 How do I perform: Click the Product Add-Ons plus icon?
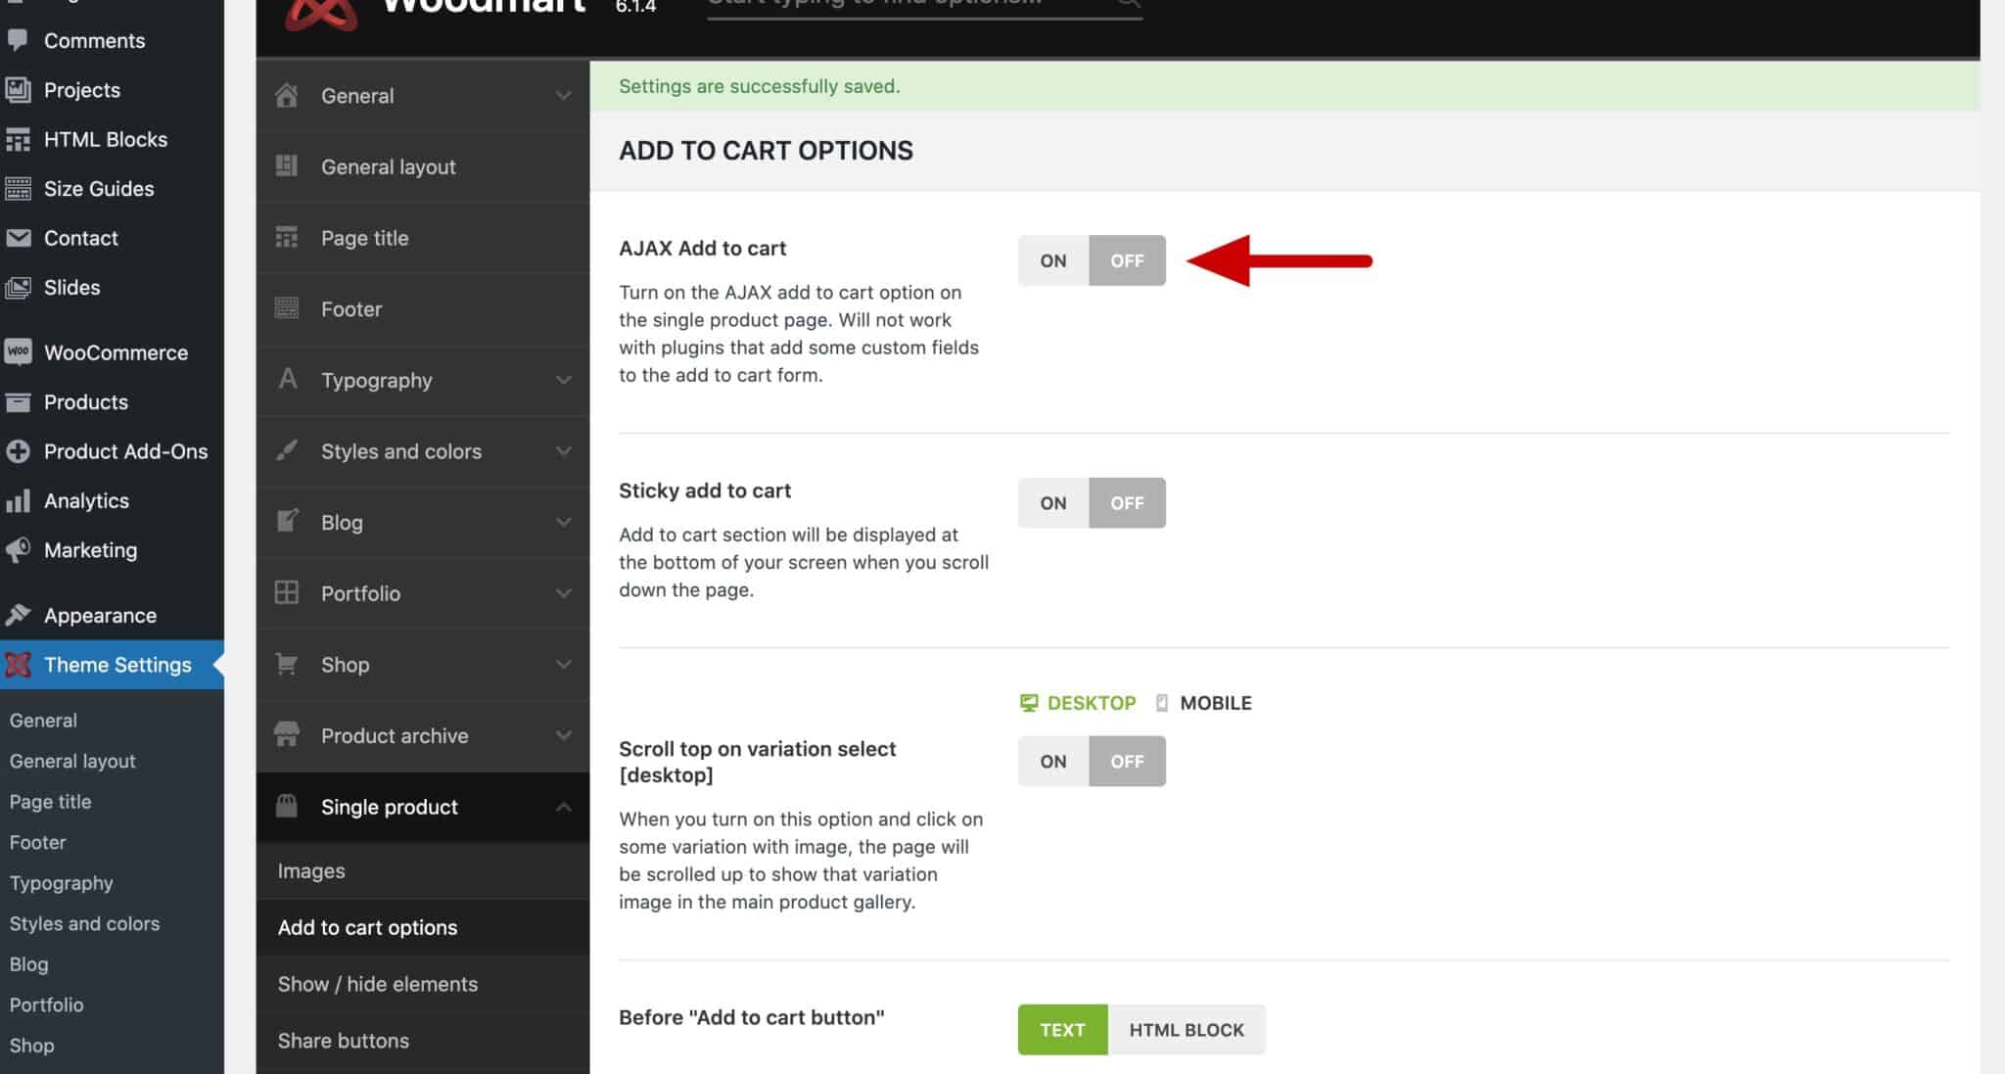click(x=20, y=451)
